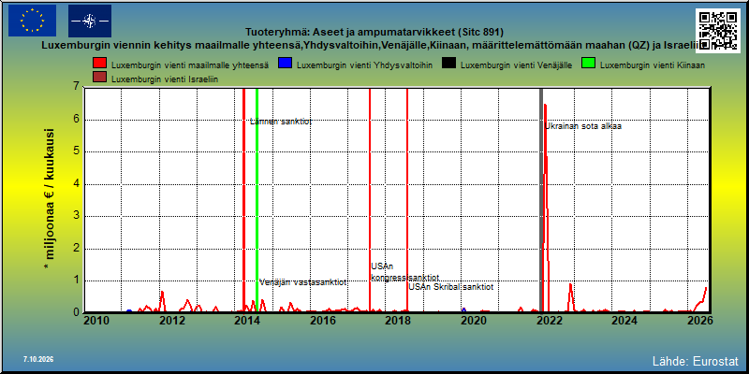This screenshot has width=749, height=374.
Task: Click the USAn Skribal sanktiot marker label
Action: click(x=451, y=287)
